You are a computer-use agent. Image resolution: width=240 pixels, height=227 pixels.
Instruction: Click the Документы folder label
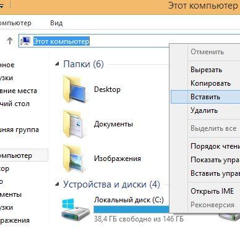(x=113, y=124)
